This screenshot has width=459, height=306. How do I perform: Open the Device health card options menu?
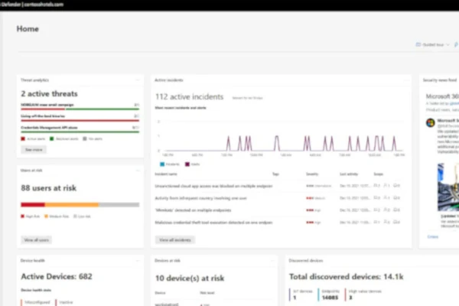pyautogui.click(x=137, y=260)
